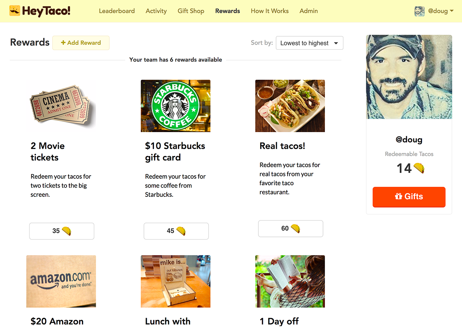Click the cinema tickets image
The width and height of the screenshot is (462, 332).
[x=61, y=106]
